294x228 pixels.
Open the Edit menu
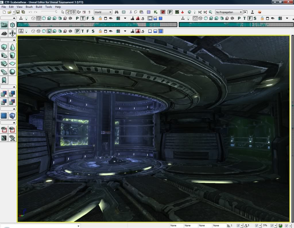(11, 7)
